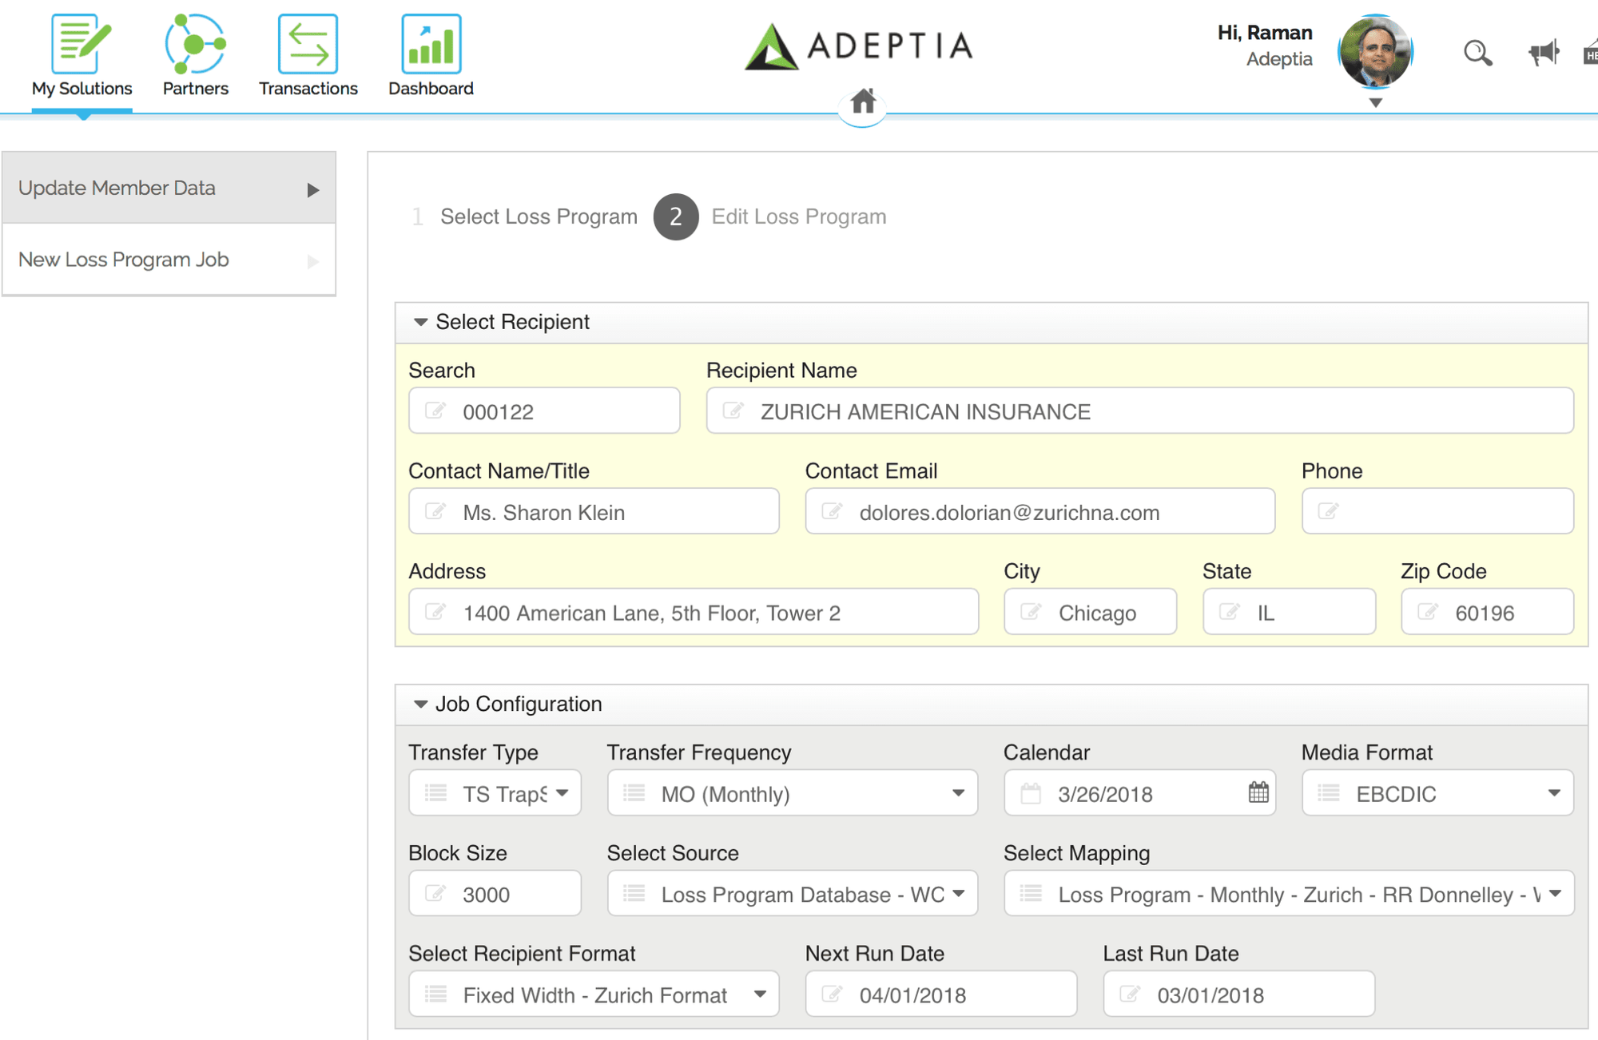Viewport: 1598px width, 1040px height.
Task: Collapse the Select Recipient section
Action: [x=420, y=322]
